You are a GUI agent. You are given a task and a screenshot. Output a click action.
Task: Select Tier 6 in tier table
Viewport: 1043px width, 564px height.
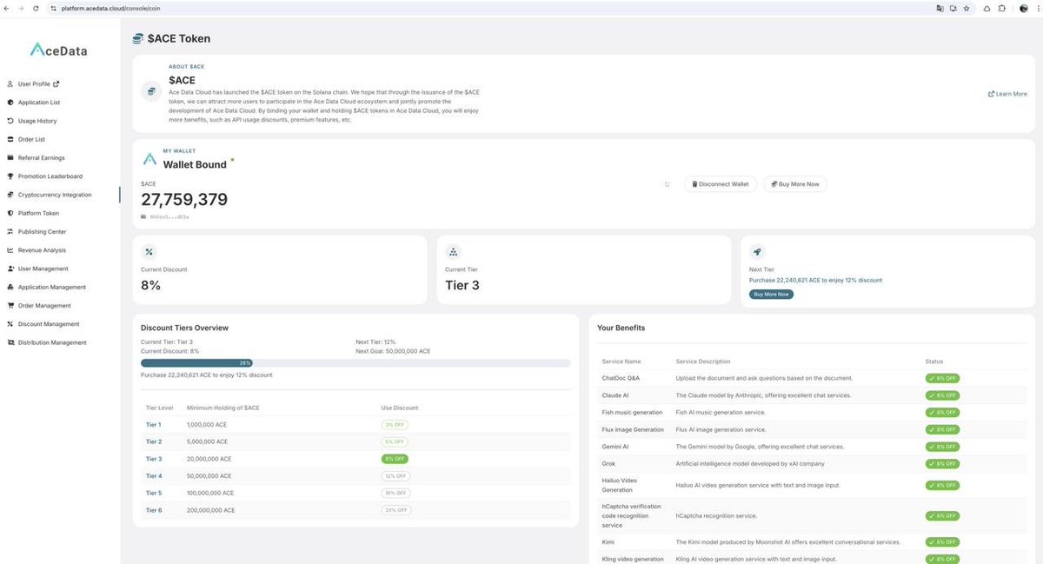[x=153, y=510]
